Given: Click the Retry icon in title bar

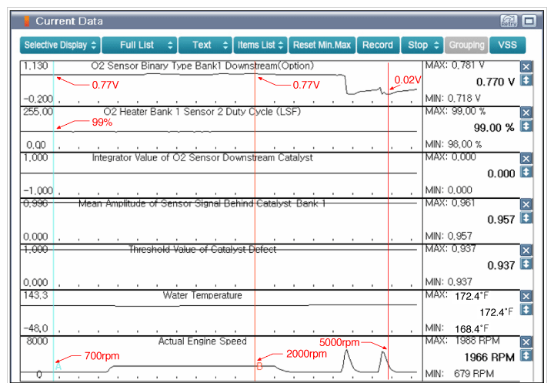Looking at the screenshot, I should [509, 21].
